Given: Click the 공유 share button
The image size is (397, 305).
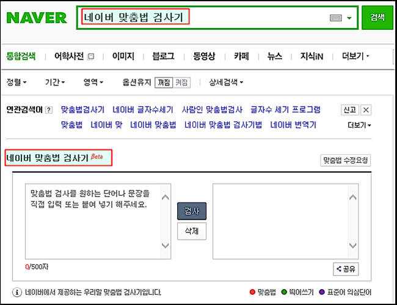Looking at the screenshot, I should pyautogui.click(x=346, y=269).
